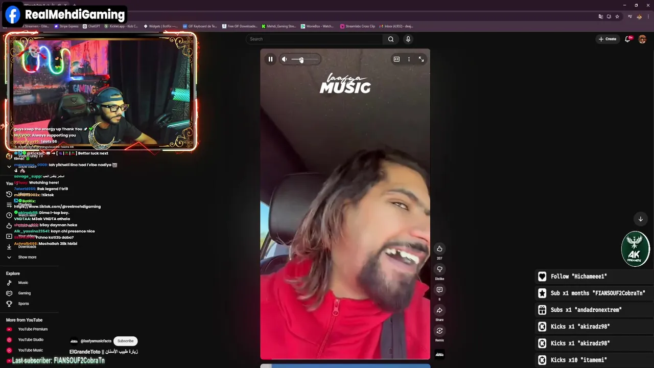
Task: Open Watch later sidebar icon
Action: 9,215
